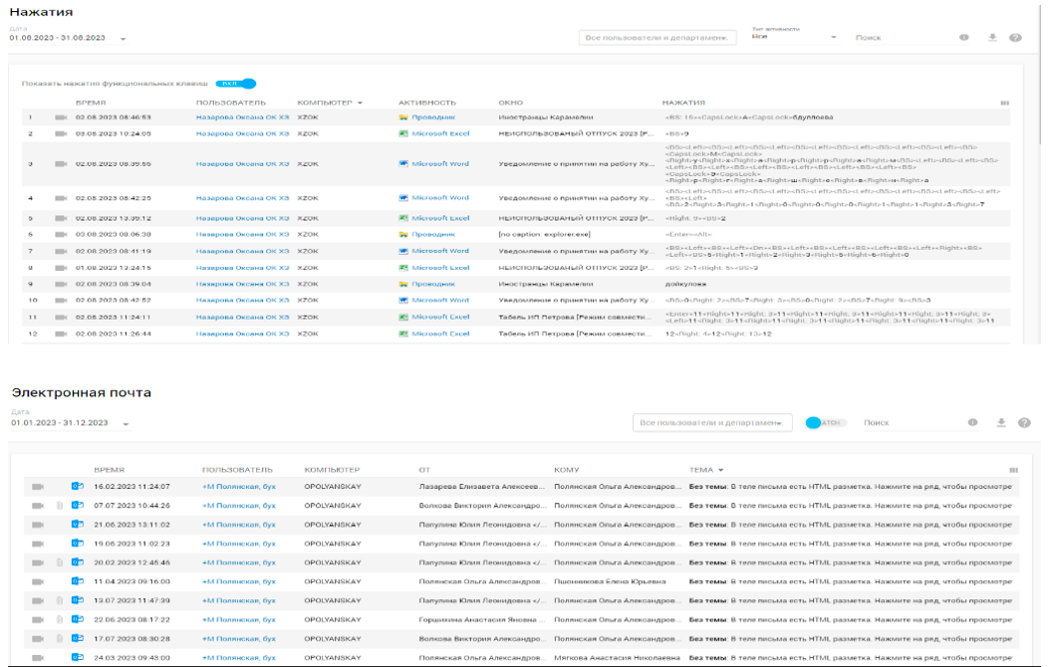Screen dimensions: 1049x667
Task: Download the Нажатия report
Action: pos(993,38)
